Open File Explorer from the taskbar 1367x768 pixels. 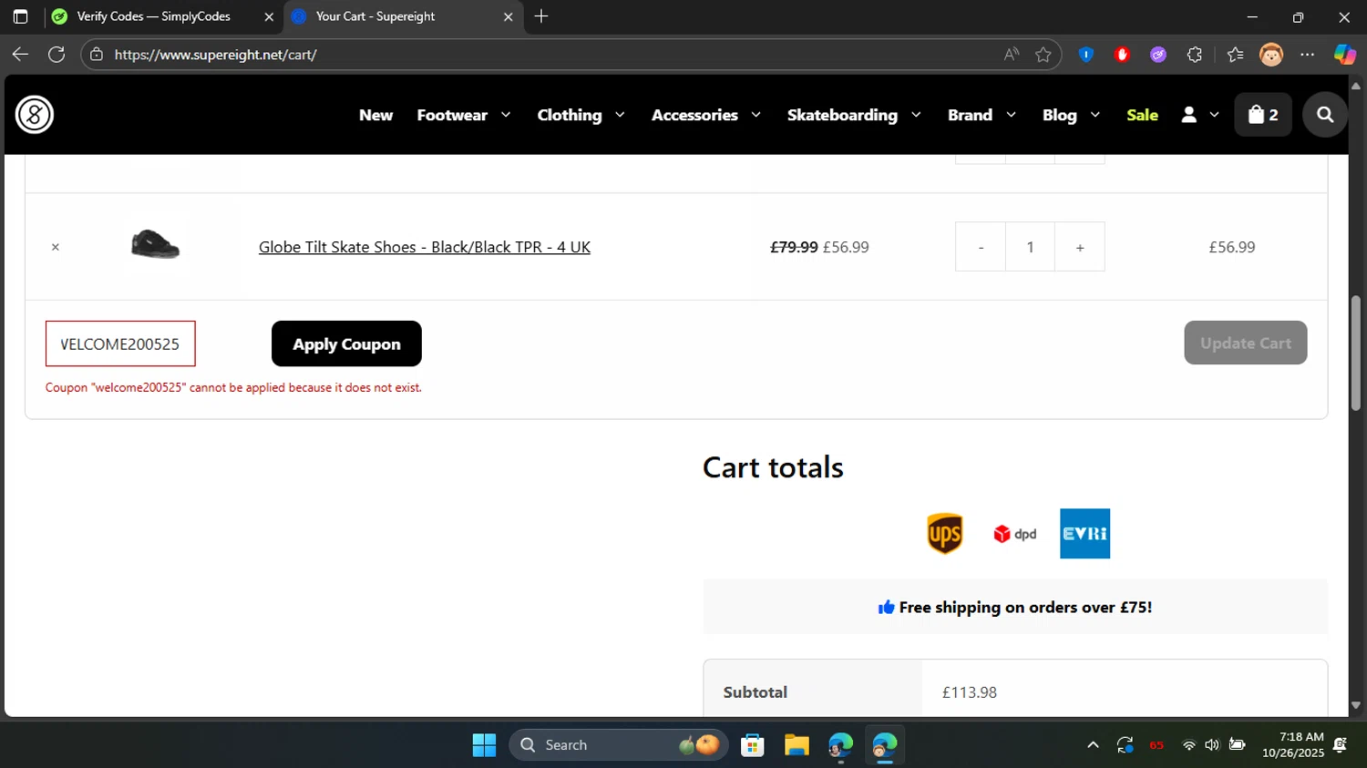pyautogui.click(x=797, y=745)
